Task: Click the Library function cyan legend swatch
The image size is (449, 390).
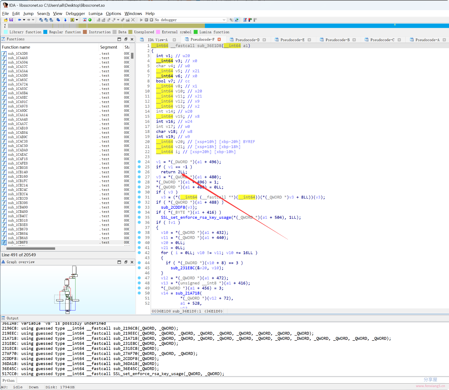Action: (x=6, y=32)
